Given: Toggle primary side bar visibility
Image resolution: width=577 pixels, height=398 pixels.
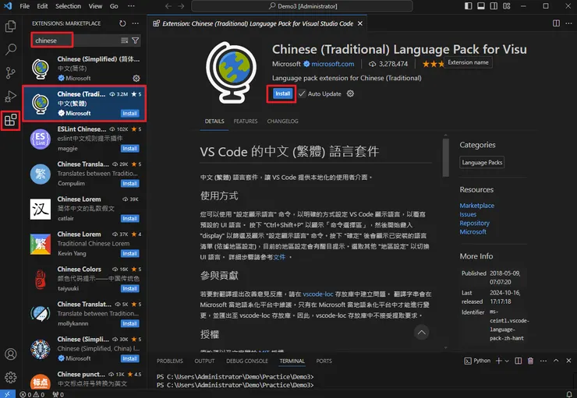Looking at the screenshot, I should (468, 6).
